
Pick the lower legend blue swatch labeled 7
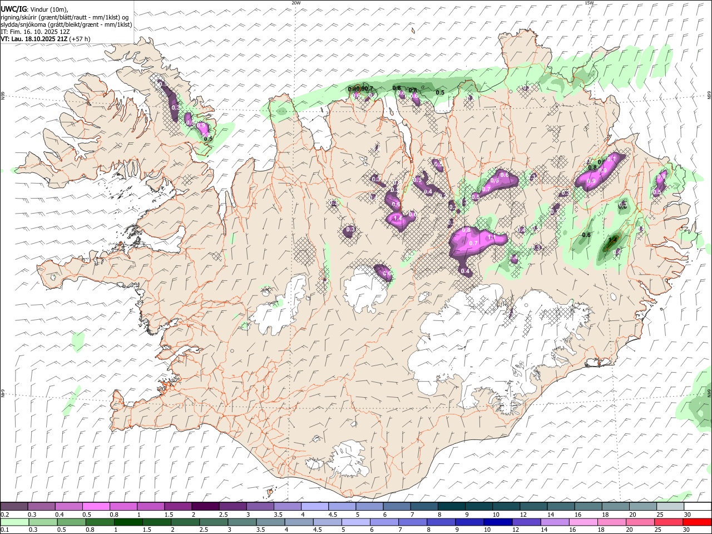413,522
